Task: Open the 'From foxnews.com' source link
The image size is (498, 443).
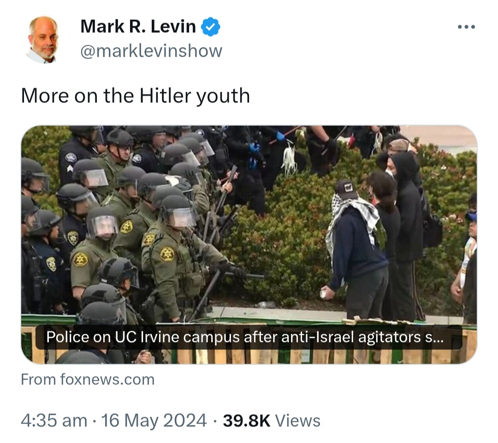Action: coord(88,379)
